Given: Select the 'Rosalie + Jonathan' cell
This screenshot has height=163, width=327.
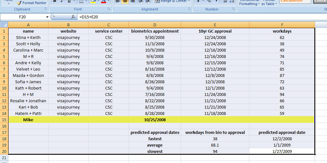Looking at the screenshot, I should click(x=29, y=101).
